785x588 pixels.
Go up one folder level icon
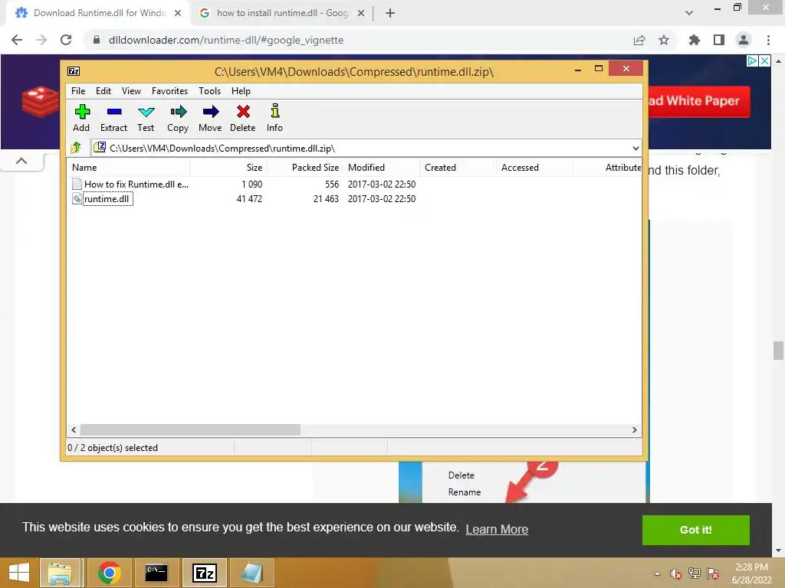(76, 148)
